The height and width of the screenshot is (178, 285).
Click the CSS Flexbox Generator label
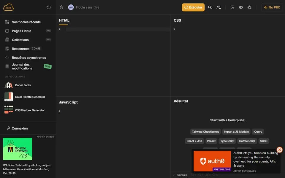point(30,110)
